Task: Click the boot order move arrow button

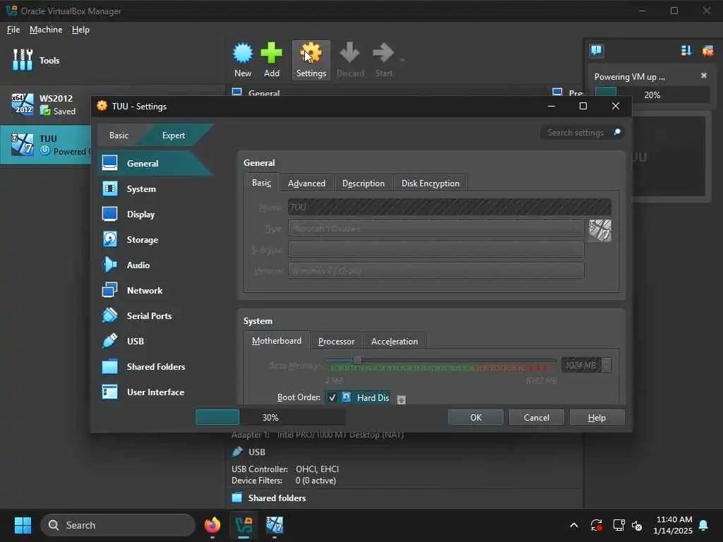Action: click(401, 399)
